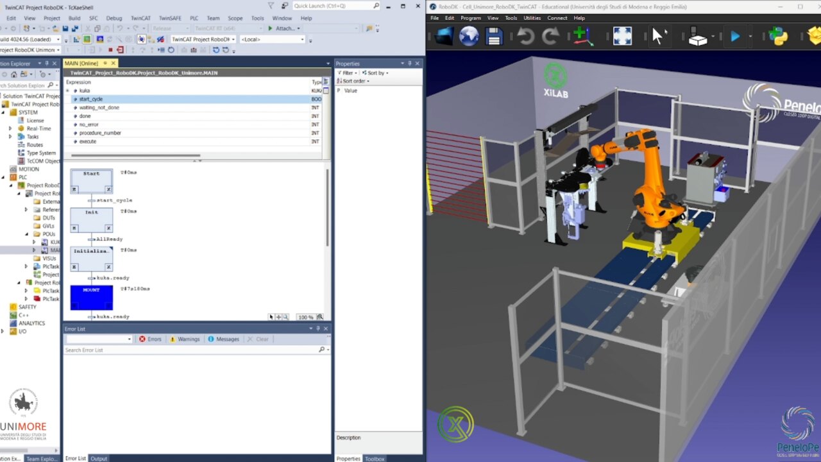Click the TwinCAT Logout icon
Viewport: 821px width, 462px height.
click(120, 50)
